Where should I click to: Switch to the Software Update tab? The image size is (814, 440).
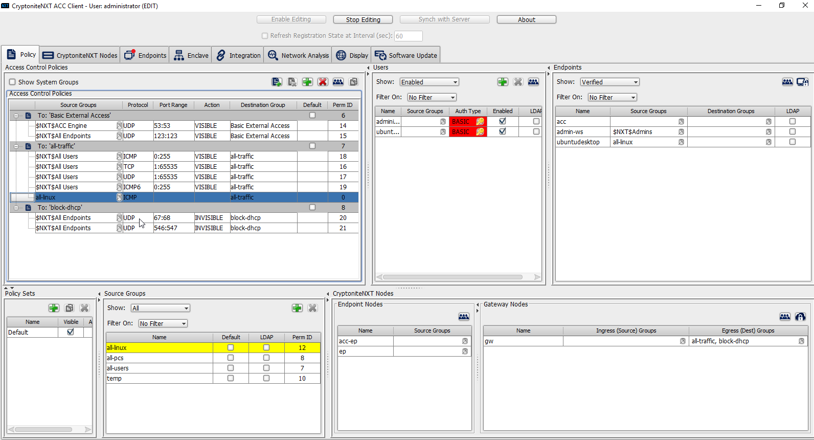[x=406, y=55]
